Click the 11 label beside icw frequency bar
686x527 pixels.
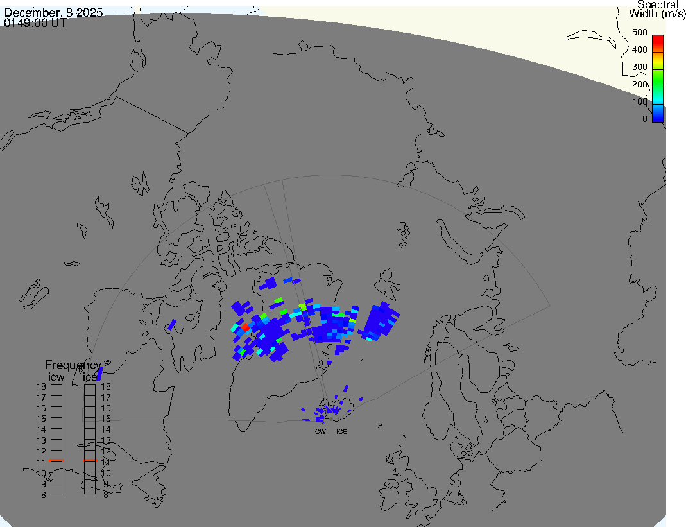coord(41,462)
